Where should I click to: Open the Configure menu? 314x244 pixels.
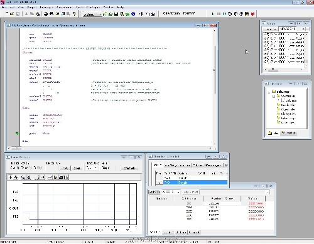[x=93, y=8]
